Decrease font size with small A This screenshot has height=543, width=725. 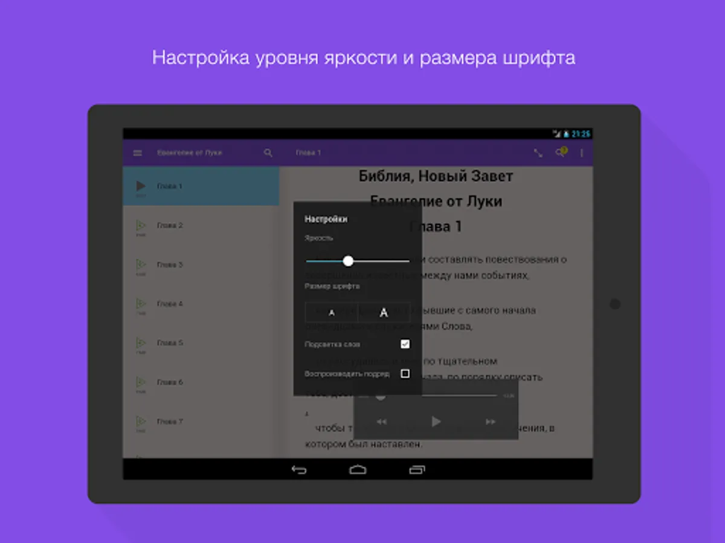331,313
